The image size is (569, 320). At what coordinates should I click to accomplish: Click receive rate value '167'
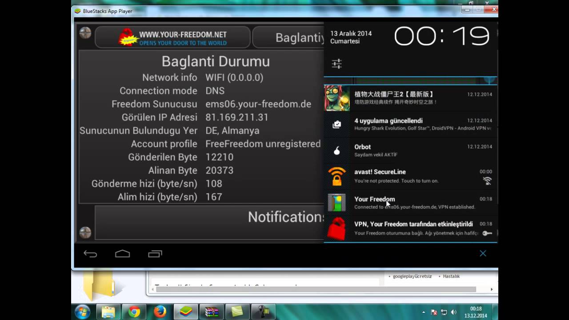click(213, 197)
